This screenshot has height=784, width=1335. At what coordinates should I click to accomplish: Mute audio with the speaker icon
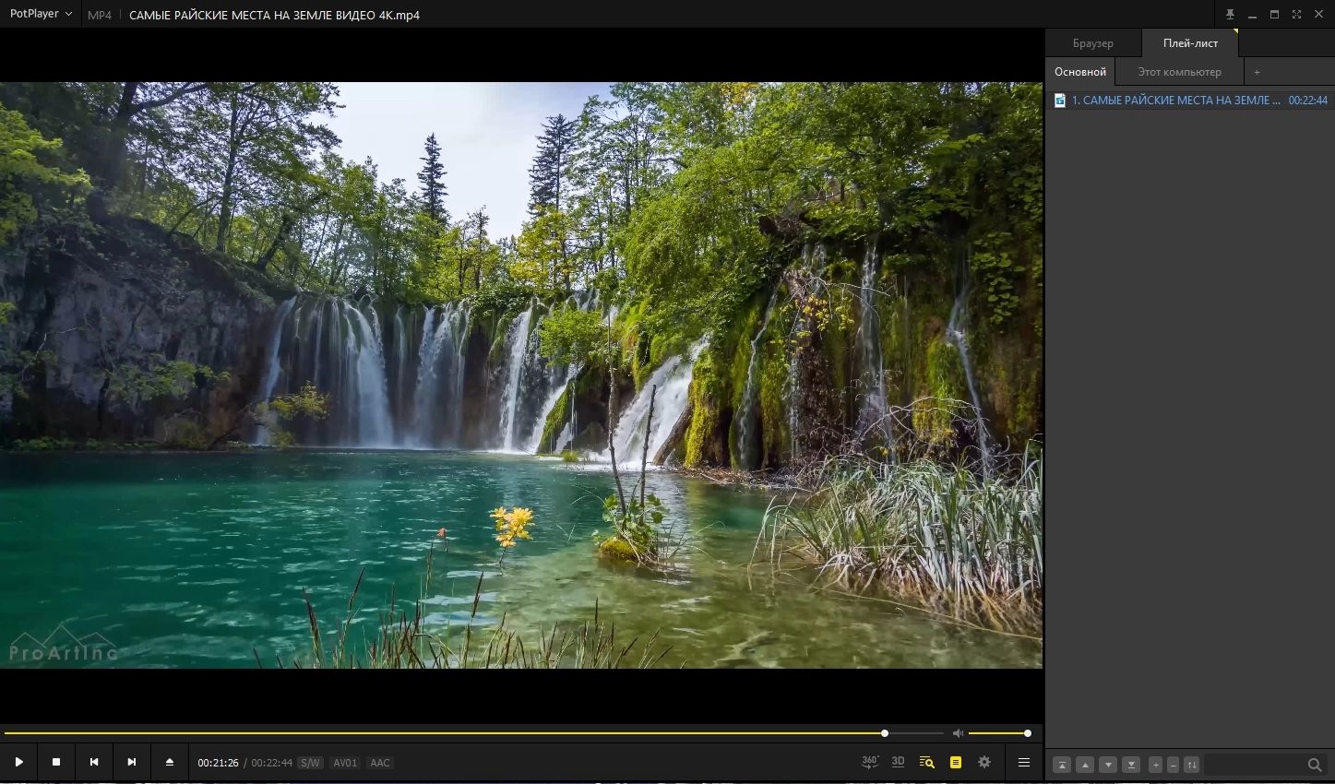[958, 733]
